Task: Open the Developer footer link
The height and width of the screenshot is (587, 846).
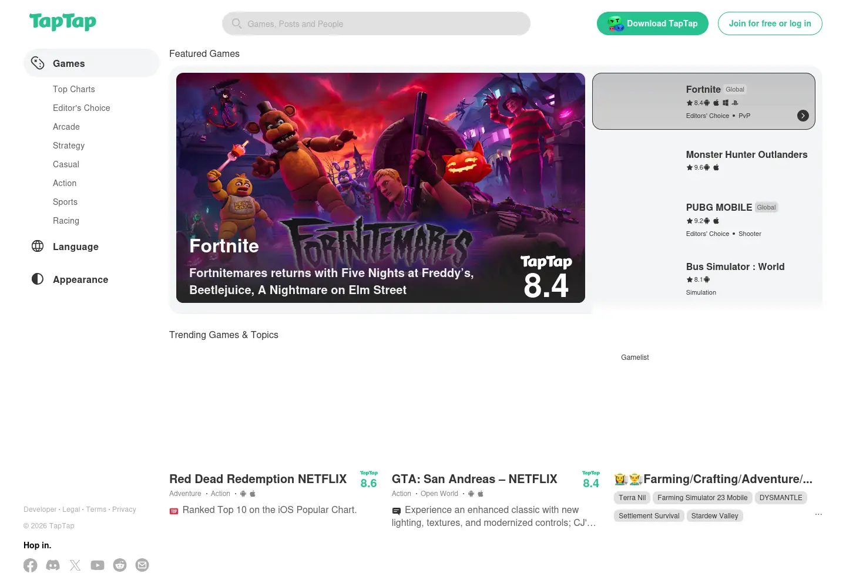Action: click(40, 510)
